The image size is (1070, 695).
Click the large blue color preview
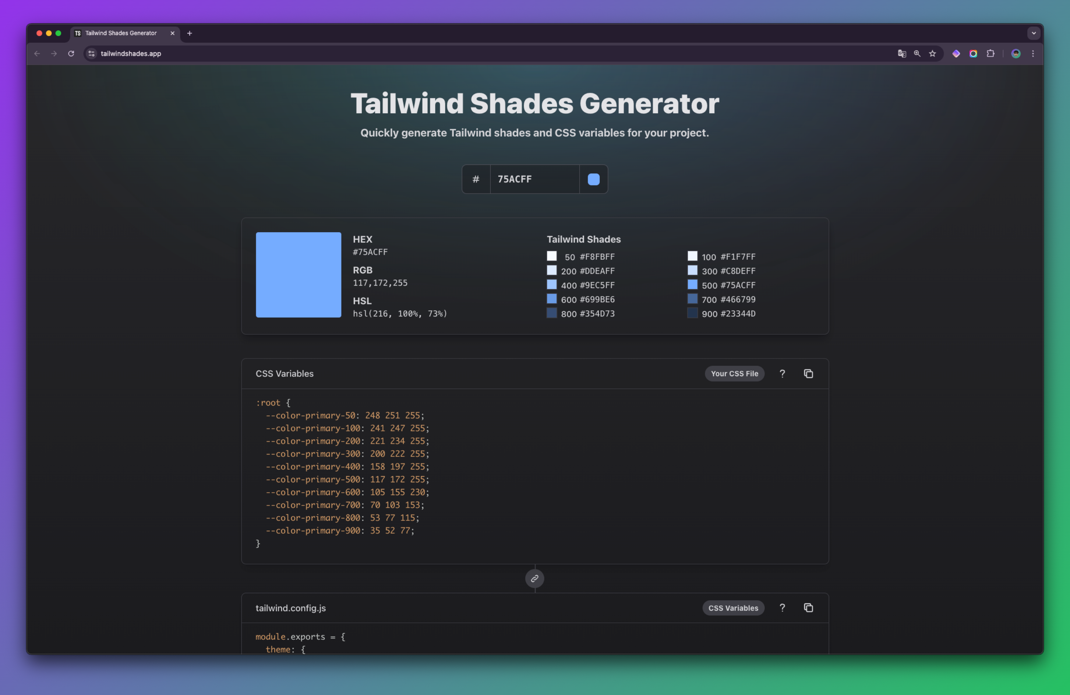[299, 275]
